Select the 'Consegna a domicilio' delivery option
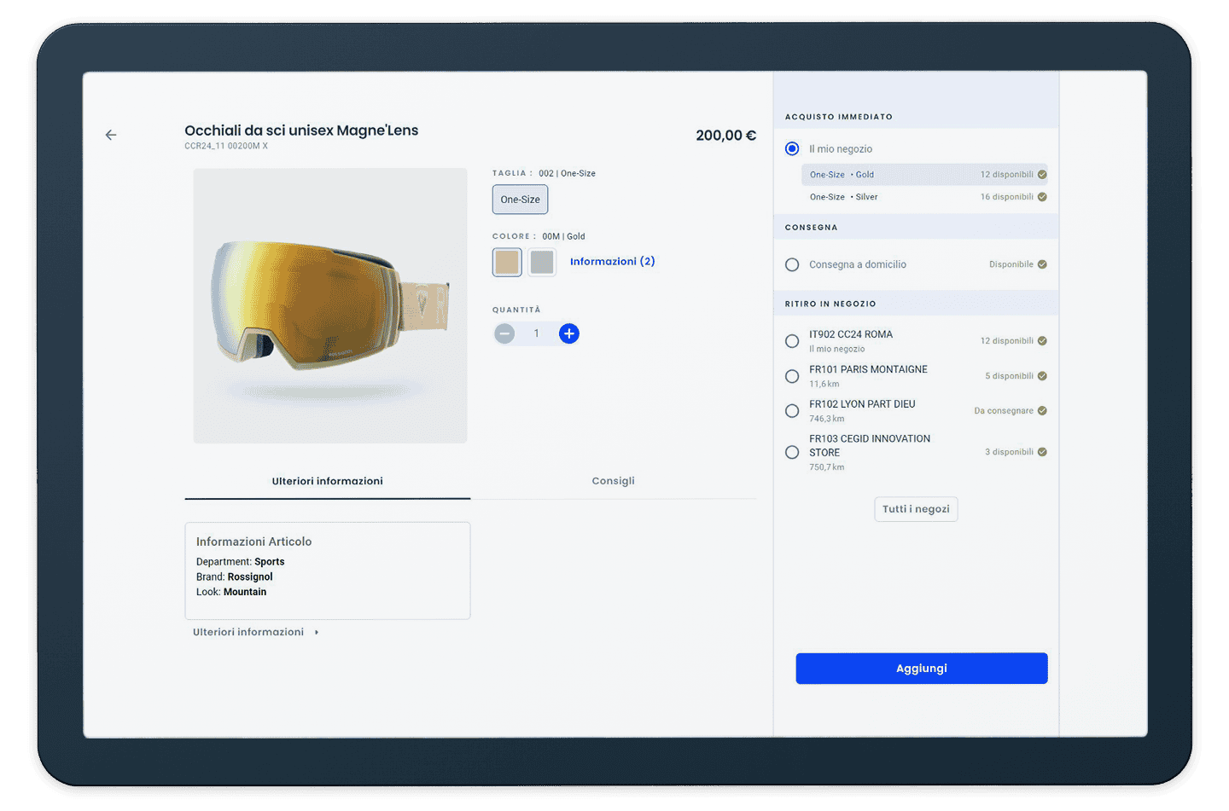 (x=792, y=265)
